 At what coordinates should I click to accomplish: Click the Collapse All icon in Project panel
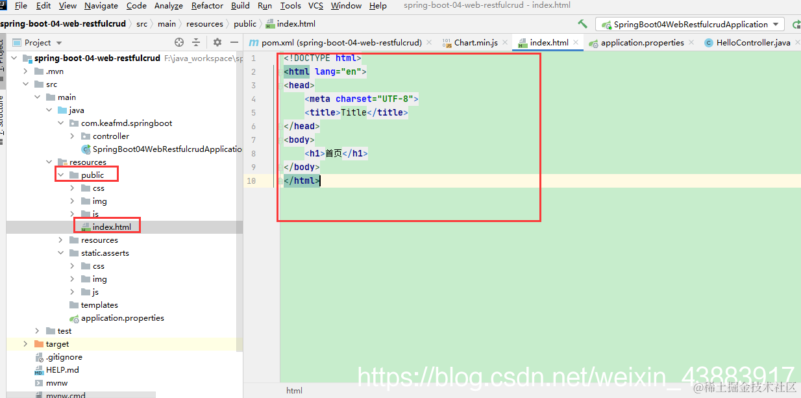coord(197,42)
